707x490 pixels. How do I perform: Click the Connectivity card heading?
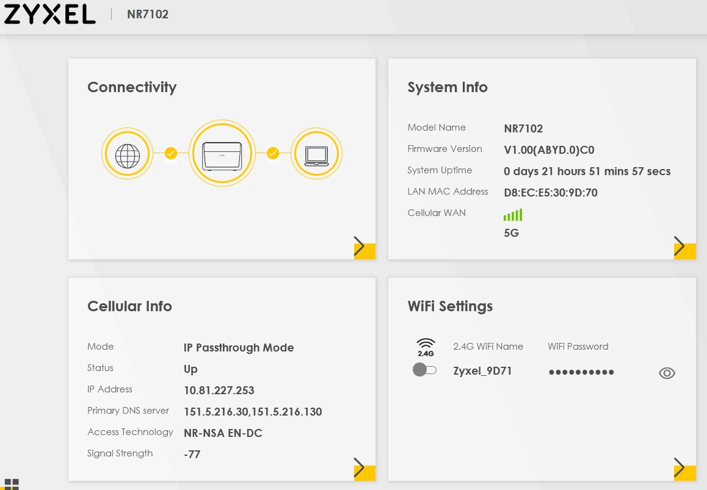click(x=132, y=87)
